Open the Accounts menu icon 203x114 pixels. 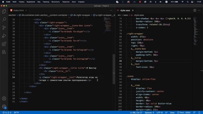[4, 98]
